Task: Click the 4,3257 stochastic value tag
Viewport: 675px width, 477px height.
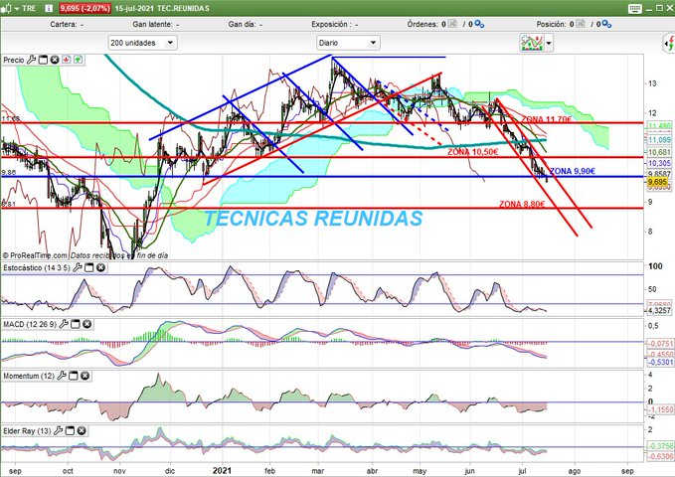Action: coord(659,310)
